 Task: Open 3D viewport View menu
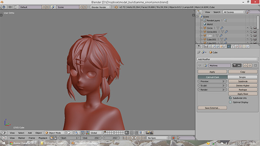coord(12,133)
